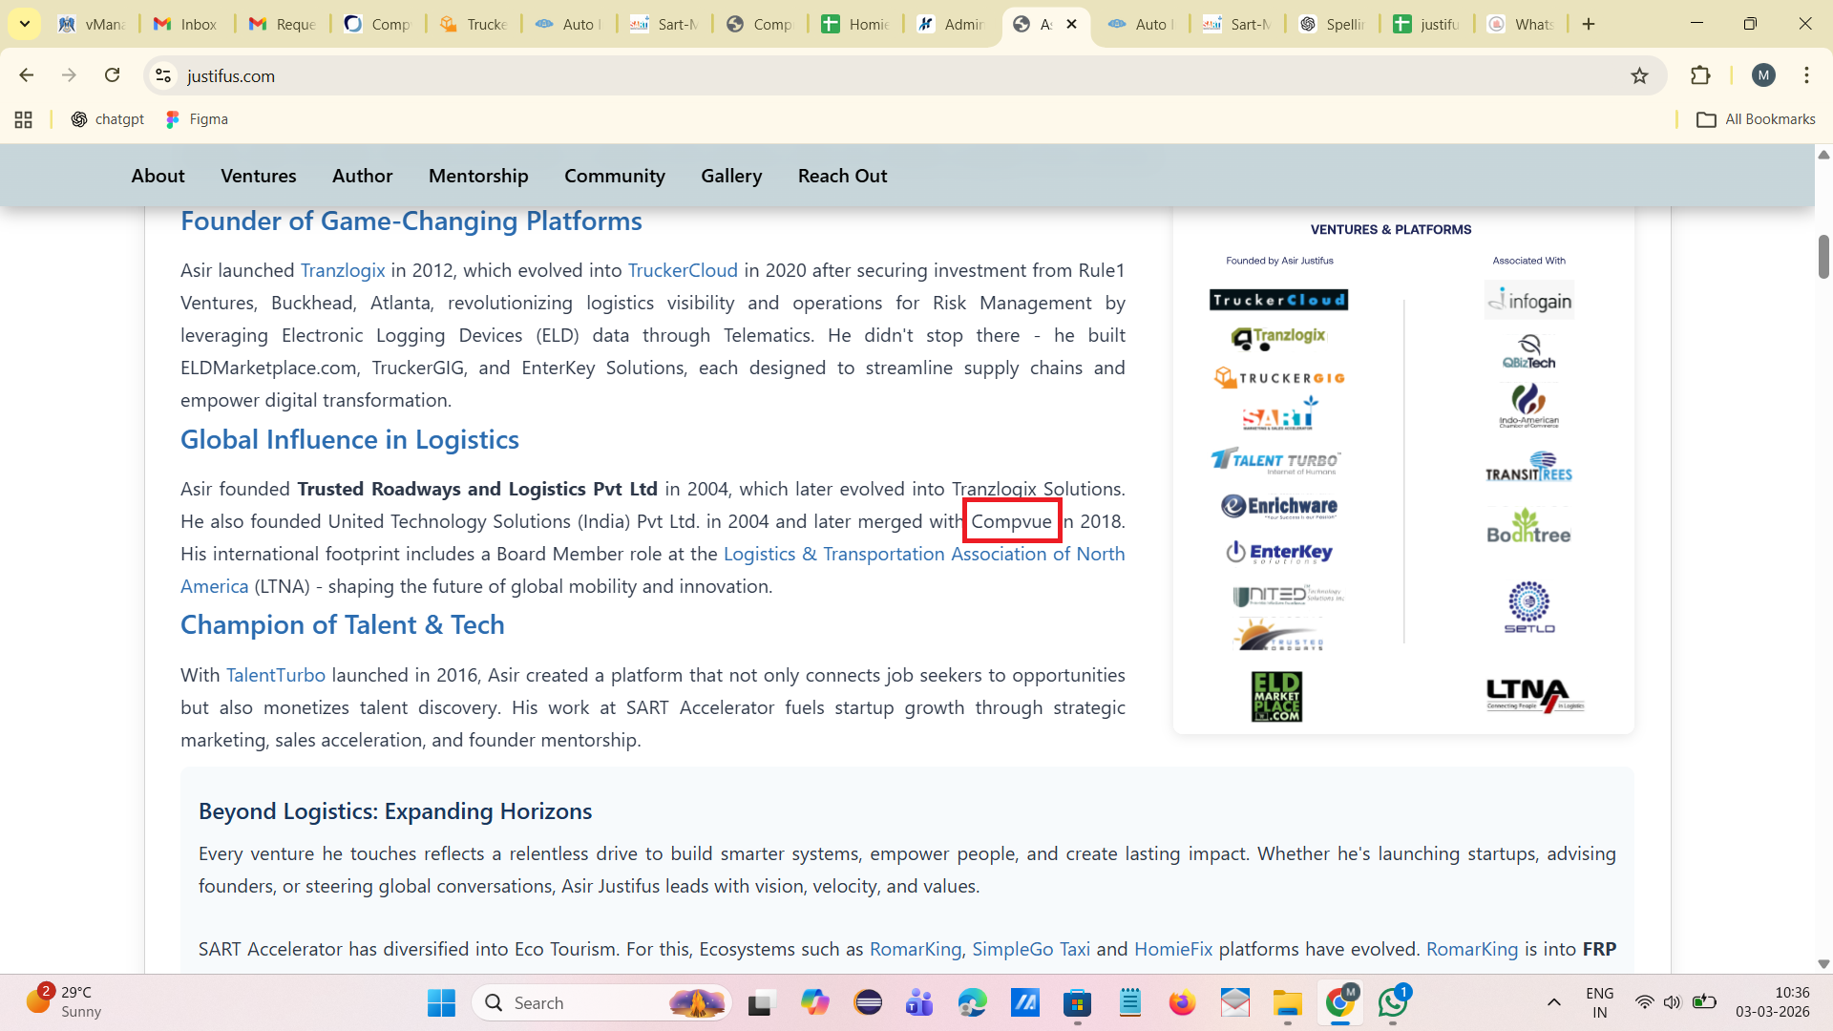
Task: Click the TruckerCloud logo
Action: coord(1278,300)
